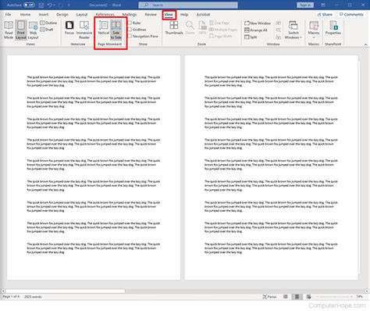Open SharePoint Properties
Screen dimensions: 370x311
[333, 28]
